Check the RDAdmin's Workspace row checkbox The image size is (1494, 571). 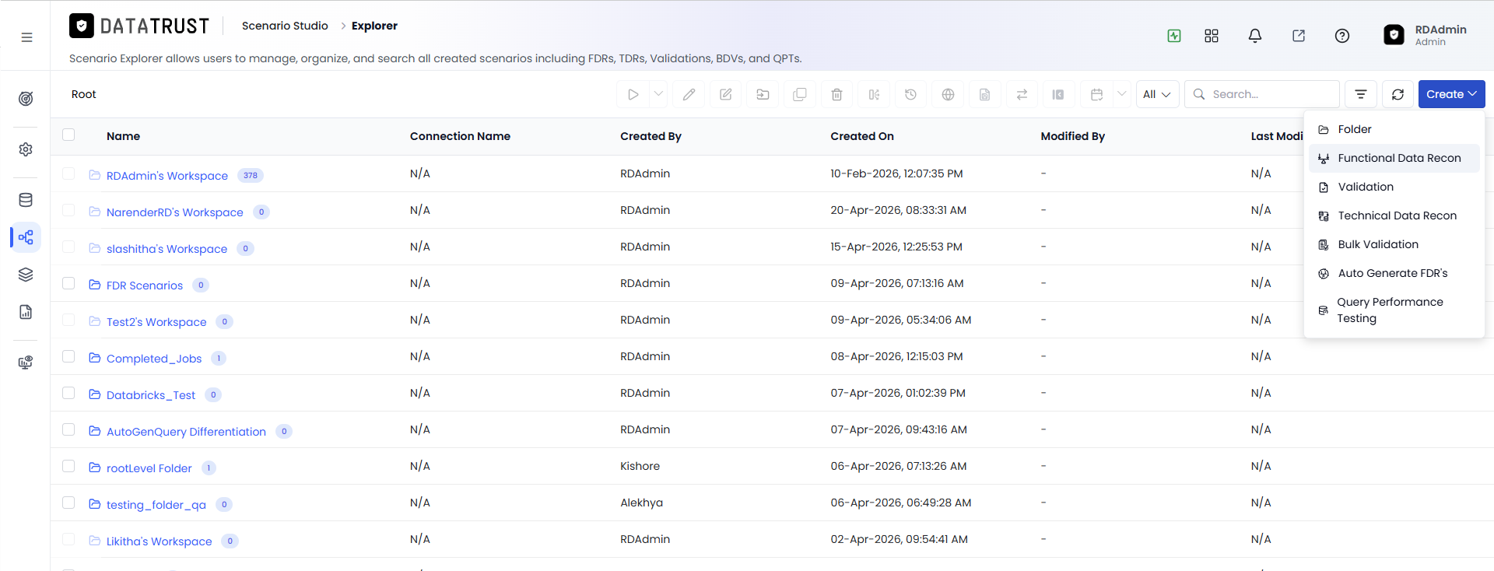(68, 173)
